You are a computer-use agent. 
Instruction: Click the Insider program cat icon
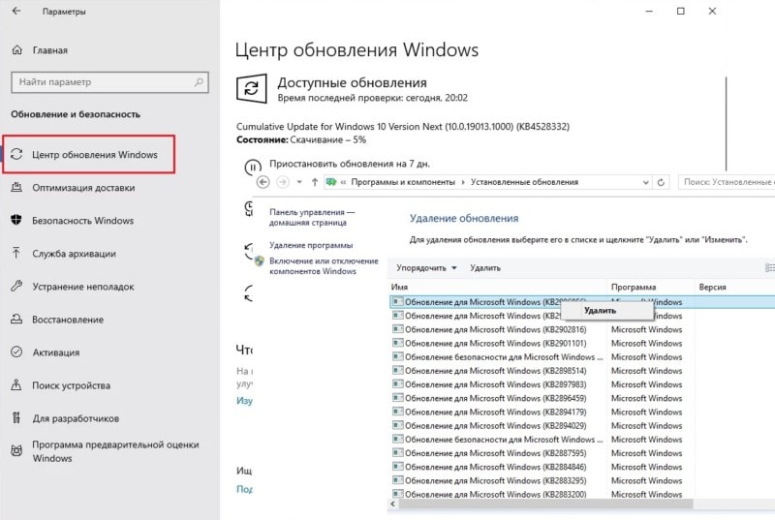click(x=16, y=451)
